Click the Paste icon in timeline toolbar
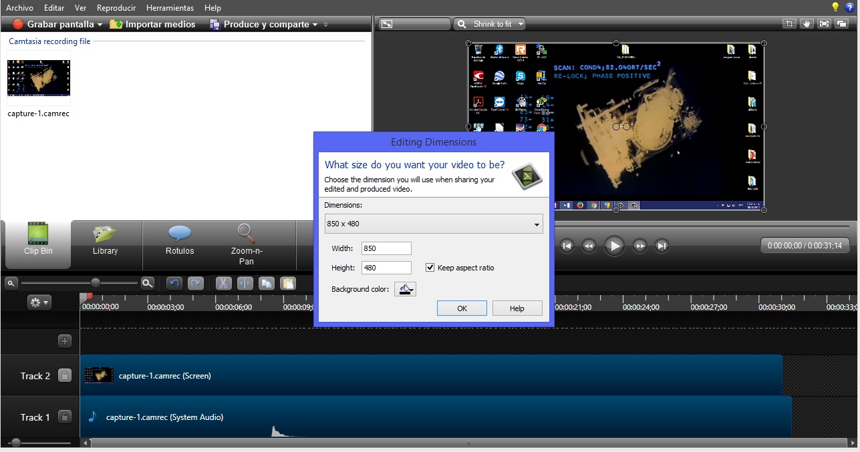 [x=287, y=283]
